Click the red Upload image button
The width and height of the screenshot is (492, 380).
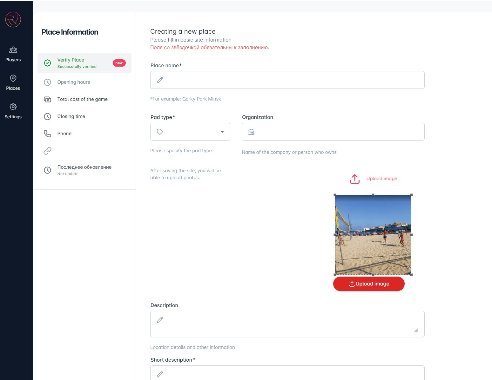(x=369, y=284)
